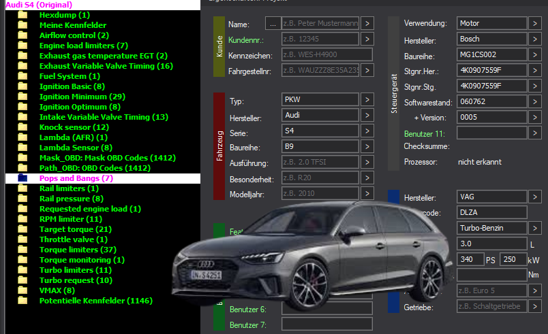
Task: Click the empty Nm torque field
Action: pos(492,275)
